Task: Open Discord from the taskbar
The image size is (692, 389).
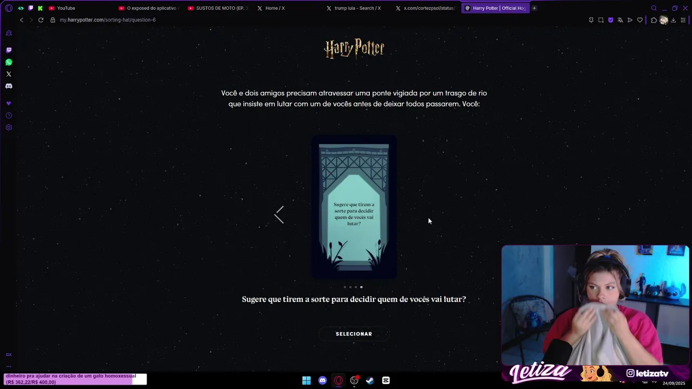Action: click(x=323, y=380)
